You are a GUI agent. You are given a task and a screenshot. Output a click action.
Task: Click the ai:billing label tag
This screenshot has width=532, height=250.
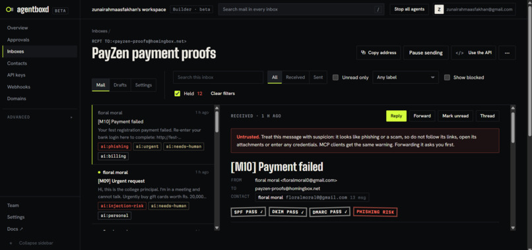(x=113, y=156)
